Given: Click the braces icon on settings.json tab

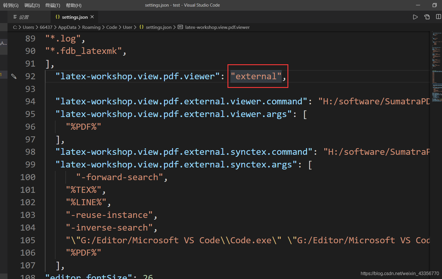Looking at the screenshot, I should (x=58, y=17).
